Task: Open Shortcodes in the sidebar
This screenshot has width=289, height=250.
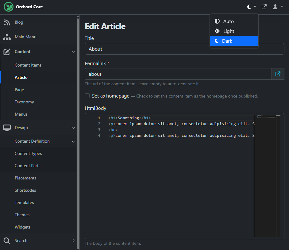Action: [25, 190]
